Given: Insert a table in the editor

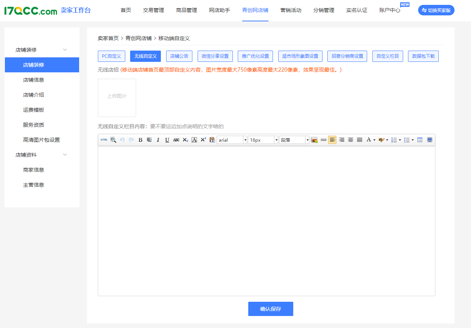Looking at the screenshot, I should click(420, 140).
